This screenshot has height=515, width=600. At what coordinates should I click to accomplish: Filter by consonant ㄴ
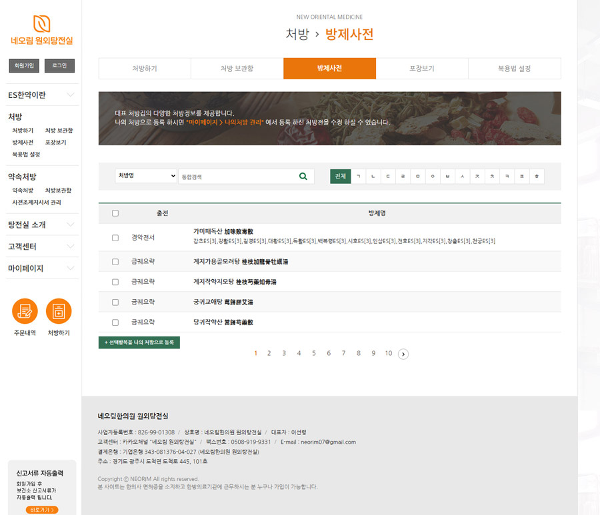coord(373,177)
